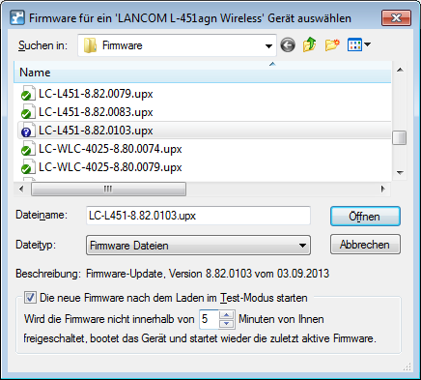
Task: Sort the list by the Name column header
Action: (203, 73)
